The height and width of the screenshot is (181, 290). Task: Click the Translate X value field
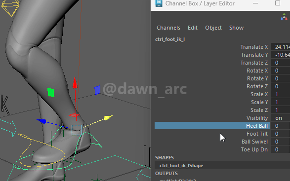click(x=280, y=47)
